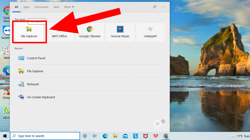Switch to Chrome on taskbar
Screen dimensions: 250x140
pos(166,136)
